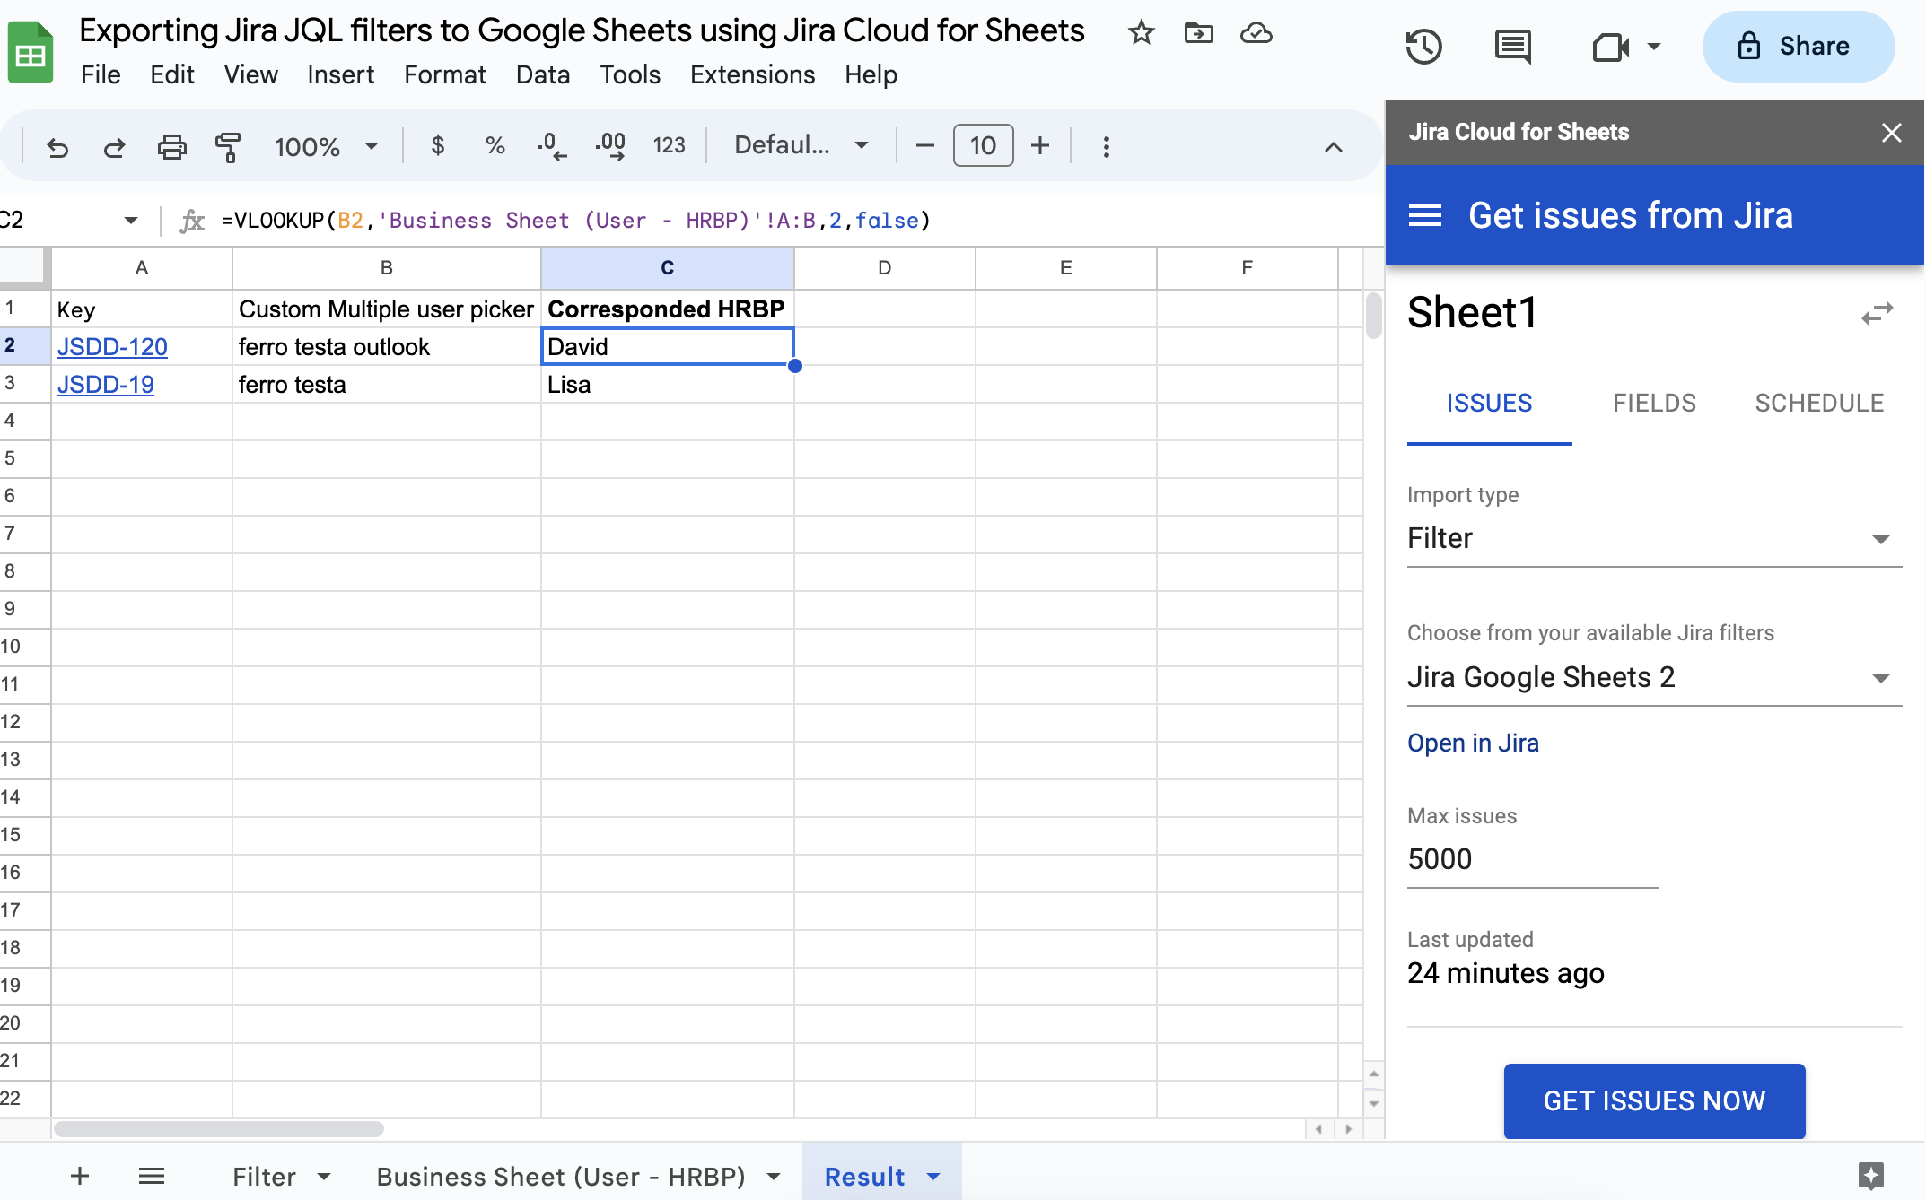Star this document
Screen dimensions: 1926x1200
point(1141,33)
